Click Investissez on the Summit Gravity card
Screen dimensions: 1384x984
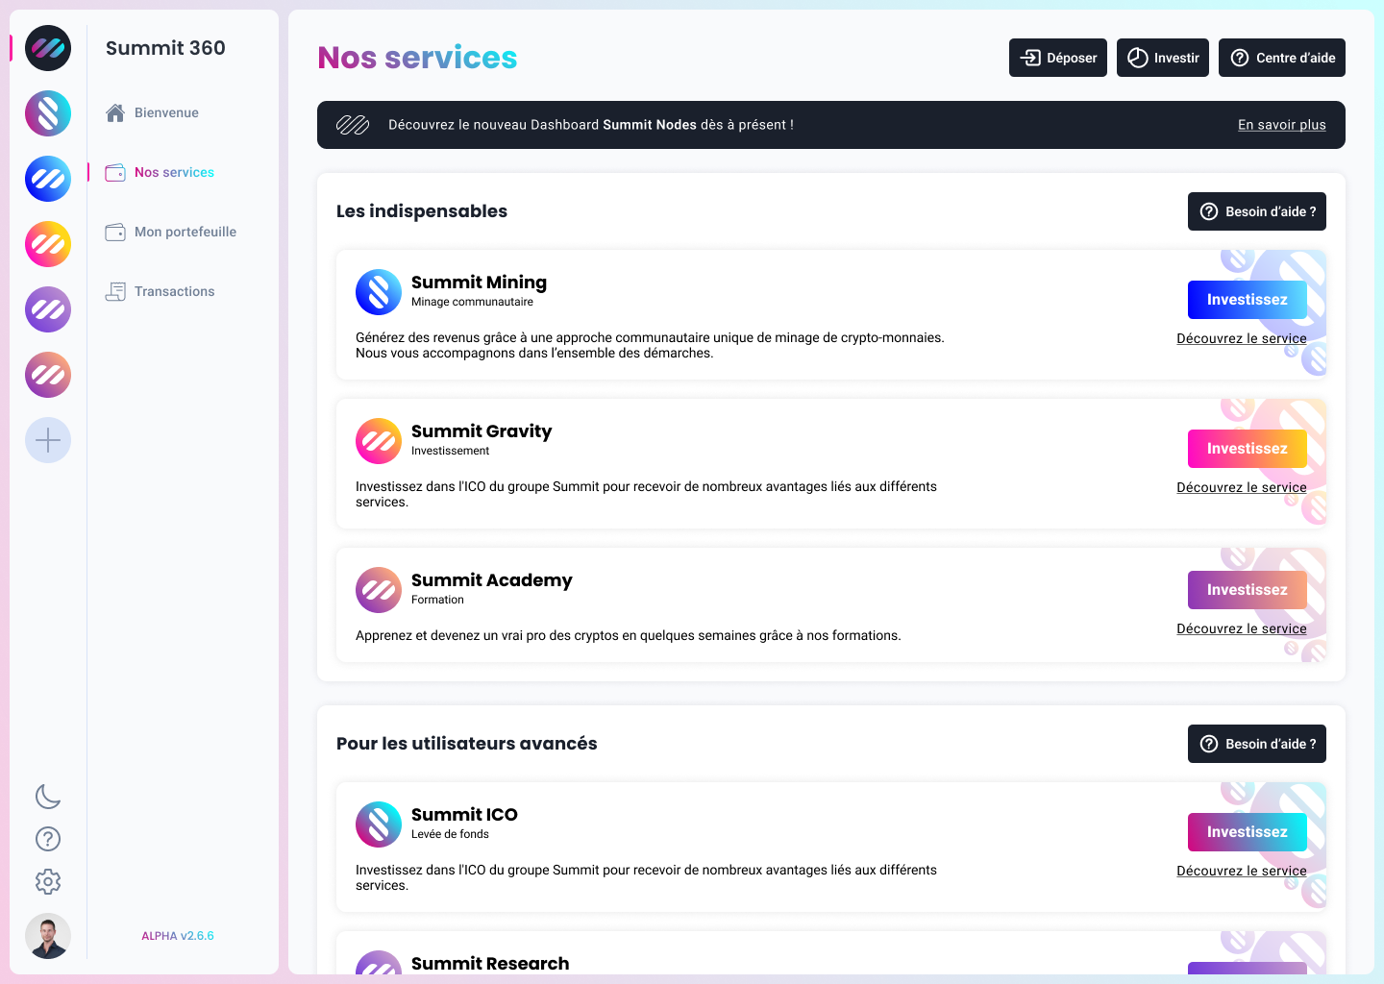[1248, 449]
